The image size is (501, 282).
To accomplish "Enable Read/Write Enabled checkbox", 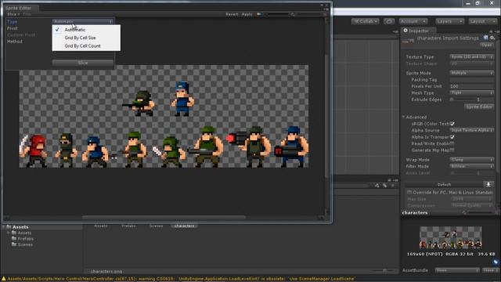I will coord(452,143).
